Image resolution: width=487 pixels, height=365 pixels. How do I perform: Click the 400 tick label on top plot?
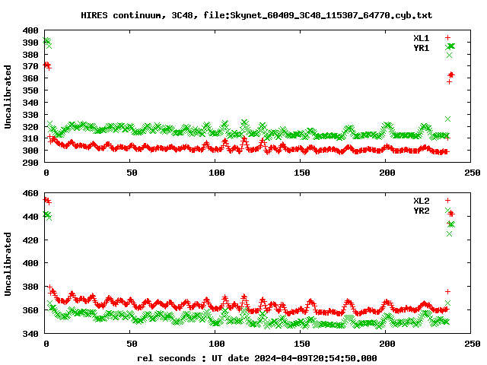click(30, 30)
